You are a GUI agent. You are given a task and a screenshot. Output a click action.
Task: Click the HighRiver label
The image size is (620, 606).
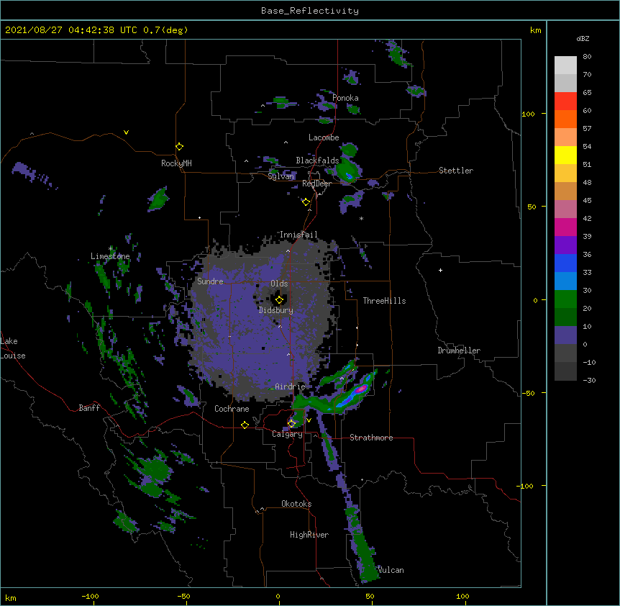[309, 535]
